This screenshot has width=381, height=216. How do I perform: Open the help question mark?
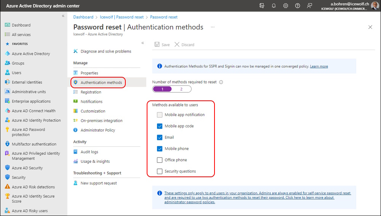click(298, 6)
